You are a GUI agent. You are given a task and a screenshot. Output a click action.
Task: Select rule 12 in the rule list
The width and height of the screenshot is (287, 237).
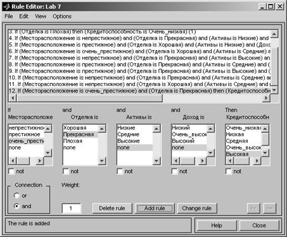[139, 91]
